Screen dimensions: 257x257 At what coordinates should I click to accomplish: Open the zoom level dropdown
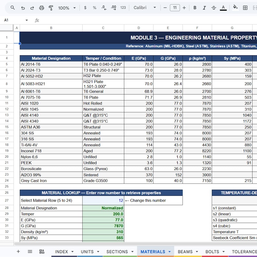coord(67,8)
